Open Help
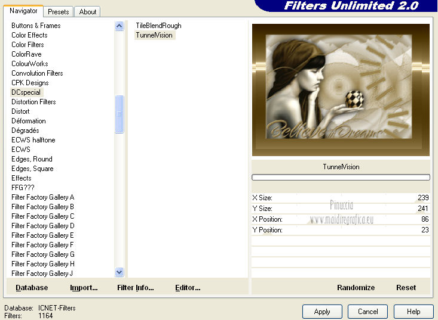Image resolution: width=438 pixels, height=320 pixels. pyautogui.click(x=414, y=312)
